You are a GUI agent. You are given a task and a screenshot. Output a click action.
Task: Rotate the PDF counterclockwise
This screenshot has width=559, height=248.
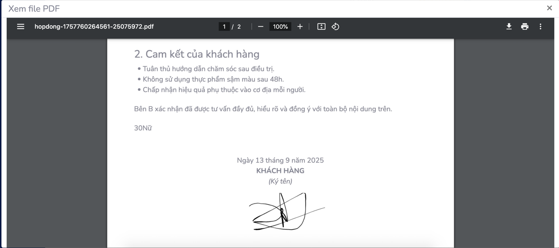point(335,27)
